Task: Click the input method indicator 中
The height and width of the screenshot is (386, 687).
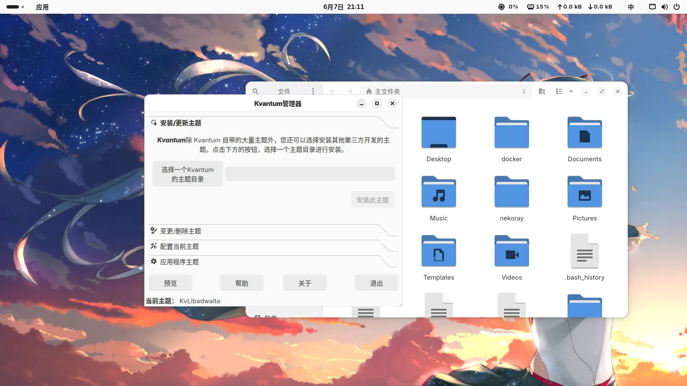Action: coord(631,7)
